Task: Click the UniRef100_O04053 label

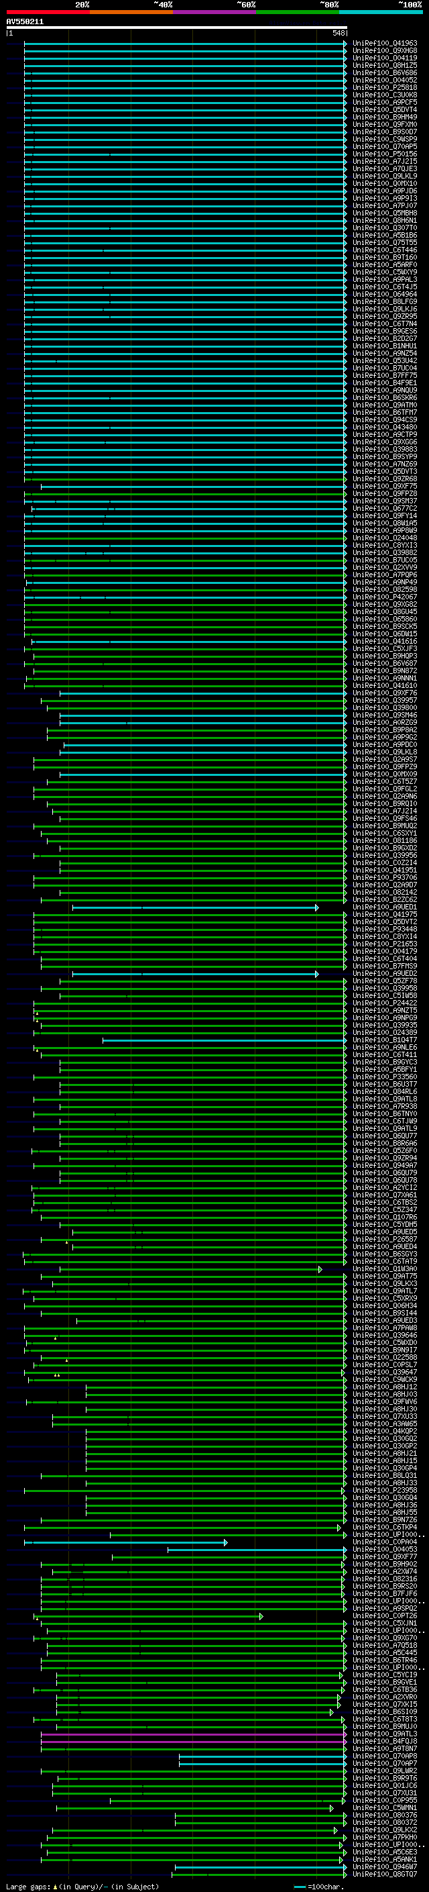Action: tap(385, 1550)
